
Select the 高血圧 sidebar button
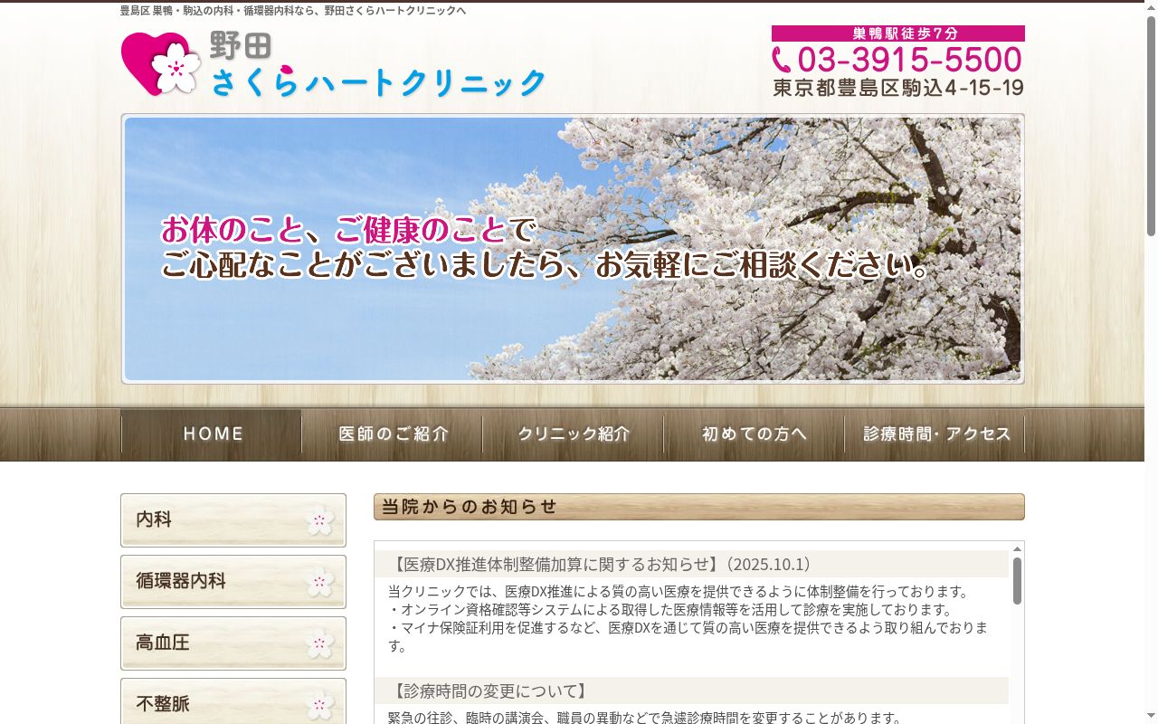(233, 643)
